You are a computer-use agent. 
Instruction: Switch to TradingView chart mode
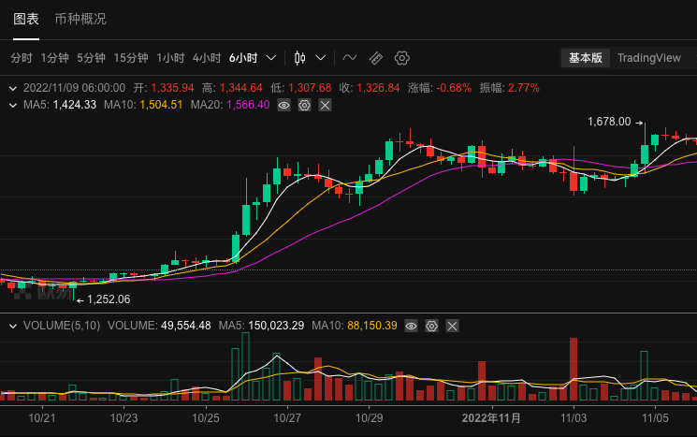coord(649,58)
